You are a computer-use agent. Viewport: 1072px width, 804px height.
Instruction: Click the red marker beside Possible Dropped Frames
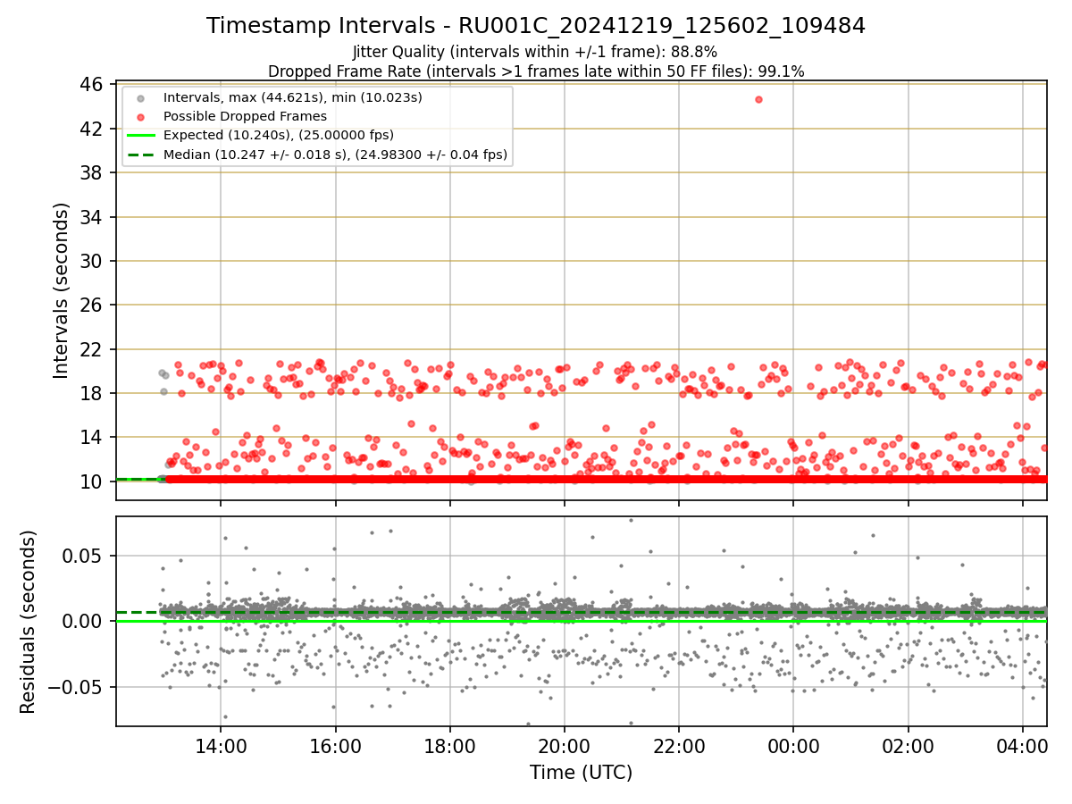(142, 116)
